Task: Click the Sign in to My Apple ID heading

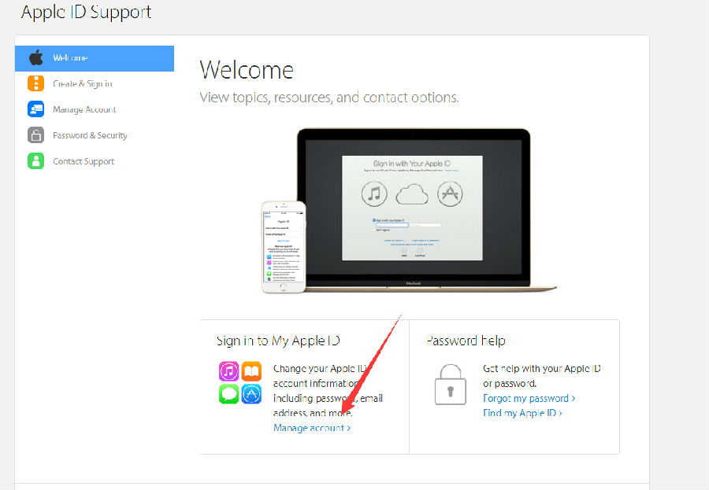Action: point(278,341)
